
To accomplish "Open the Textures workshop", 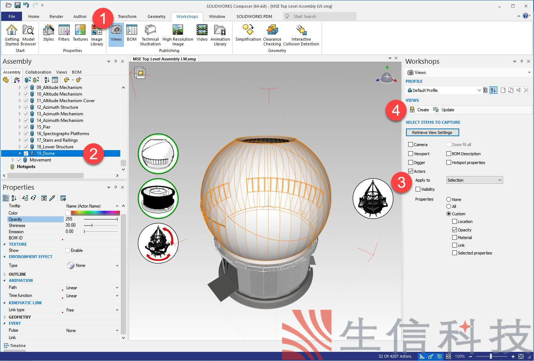I will point(80,33).
